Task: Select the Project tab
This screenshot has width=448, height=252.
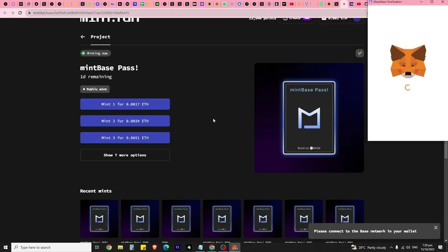Action: coord(100,37)
